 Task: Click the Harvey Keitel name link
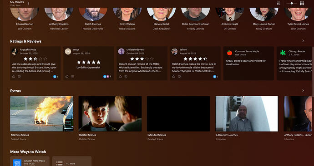click(x=162, y=24)
